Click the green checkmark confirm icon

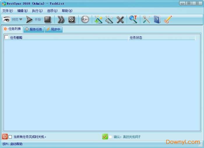pos(105,137)
